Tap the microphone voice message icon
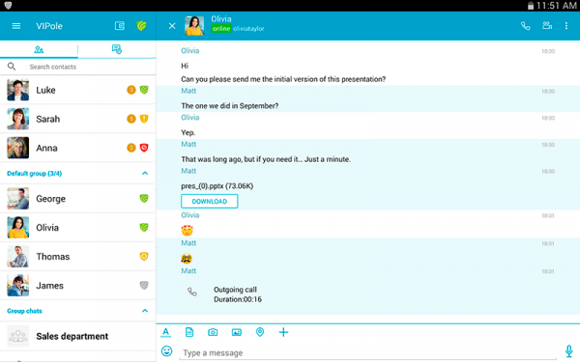580x362 pixels. pyautogui.click(x=569, y=351)
